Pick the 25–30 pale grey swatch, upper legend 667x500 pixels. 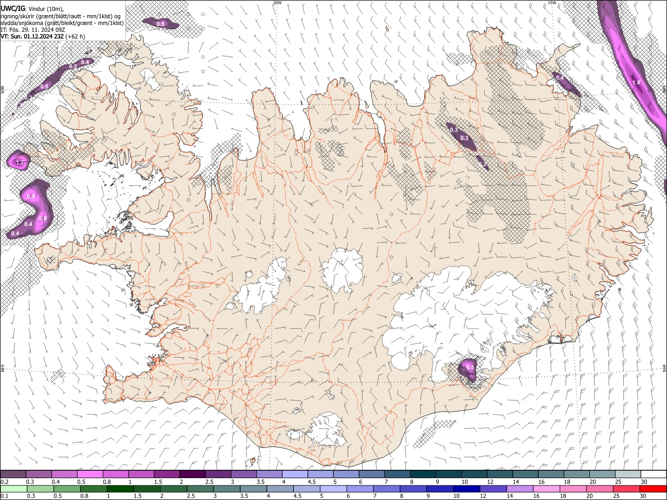(627, 474)
